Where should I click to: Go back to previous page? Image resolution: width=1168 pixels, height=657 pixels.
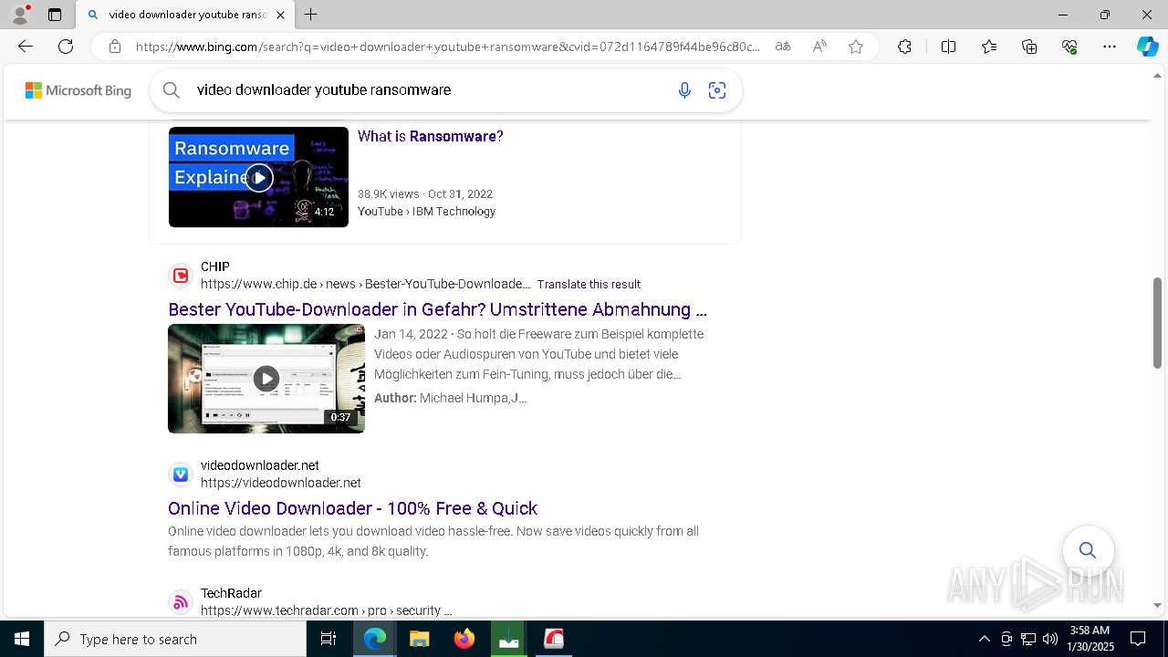click(26, 47)
